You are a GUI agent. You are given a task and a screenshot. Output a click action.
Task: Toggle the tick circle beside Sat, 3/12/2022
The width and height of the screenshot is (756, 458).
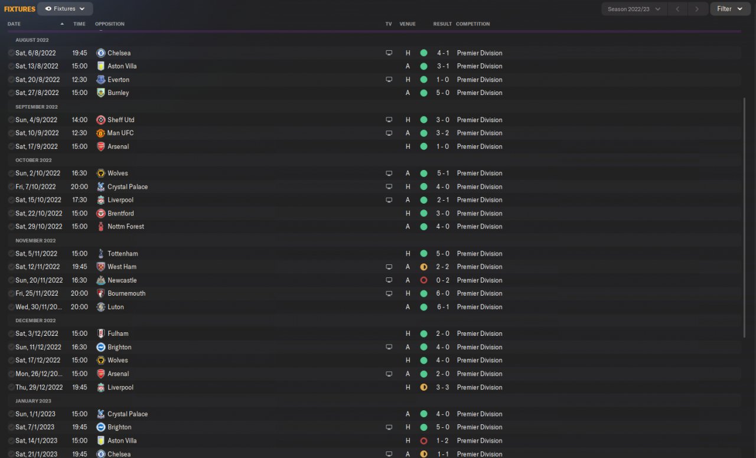(x=11, y=334)
